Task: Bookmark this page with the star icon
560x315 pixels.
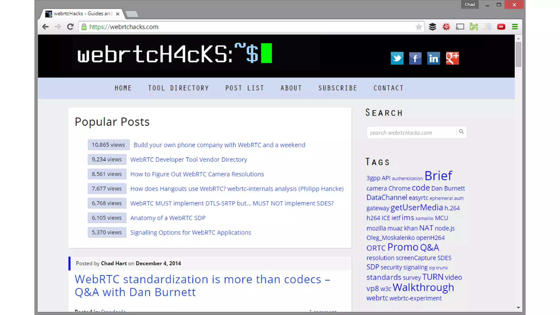Action: pos(419,27)
